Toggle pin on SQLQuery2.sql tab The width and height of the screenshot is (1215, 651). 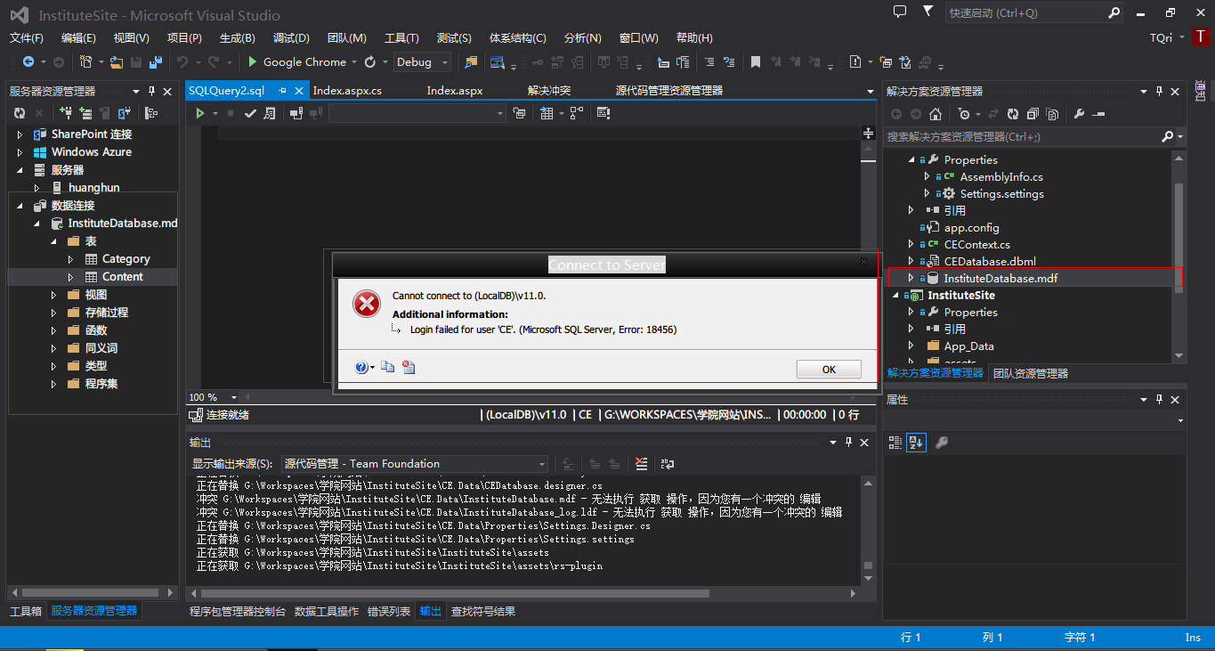pyautogui.click(x=283, y=91)
